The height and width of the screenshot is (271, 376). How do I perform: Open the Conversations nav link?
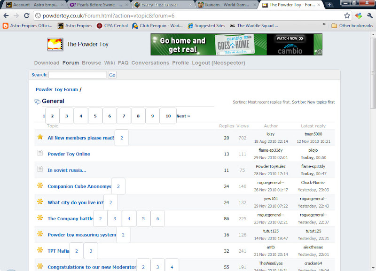point(150,63)
